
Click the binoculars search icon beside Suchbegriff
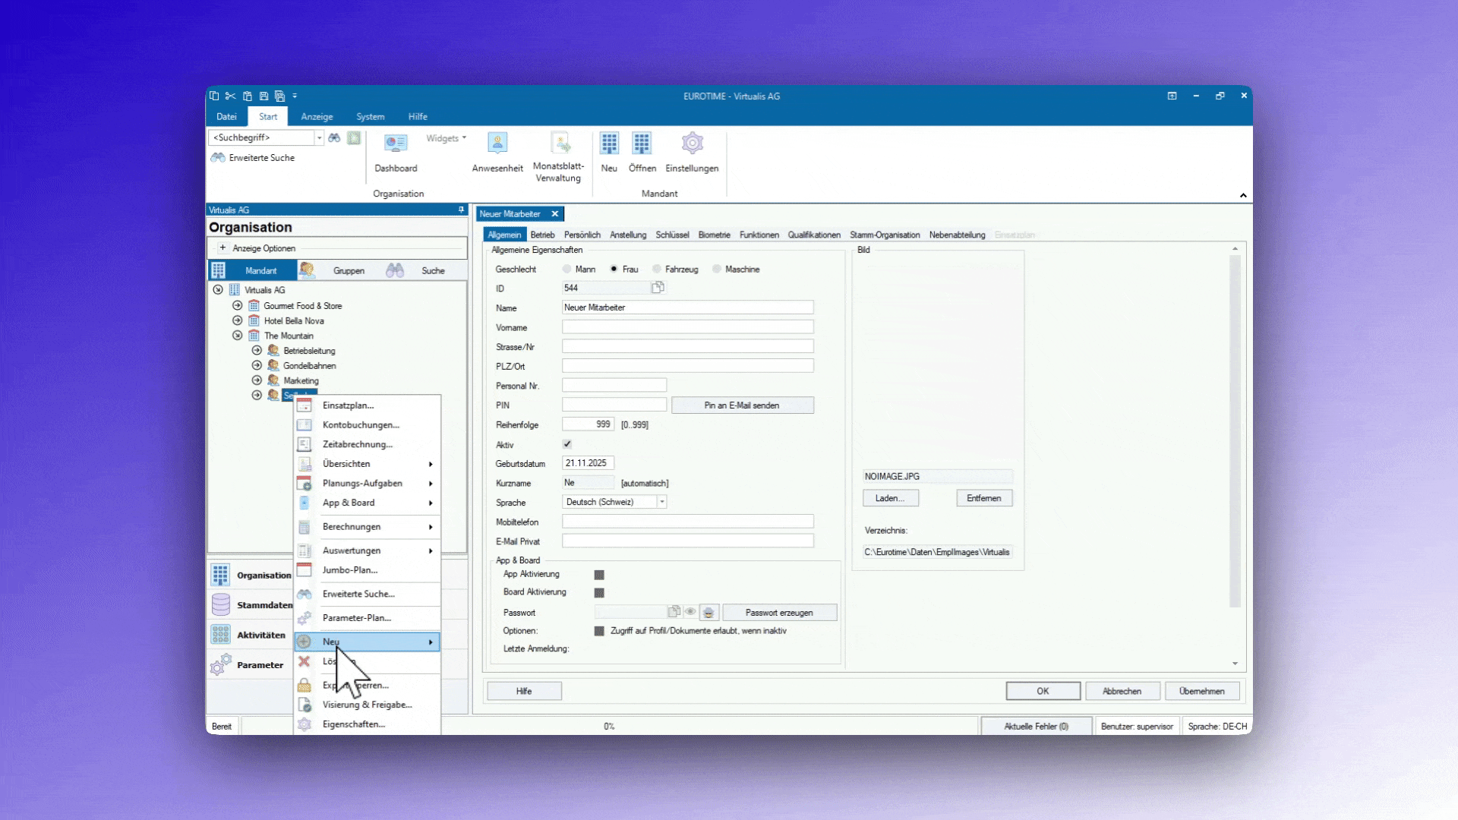click(334, 137)
